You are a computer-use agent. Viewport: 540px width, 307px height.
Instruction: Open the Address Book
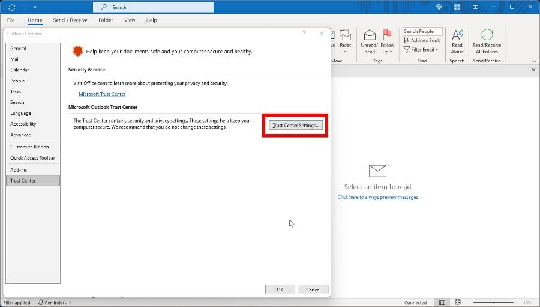pos(422,40)
